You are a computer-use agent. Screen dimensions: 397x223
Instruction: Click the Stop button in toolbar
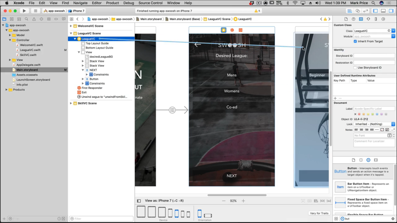[35, 11]
